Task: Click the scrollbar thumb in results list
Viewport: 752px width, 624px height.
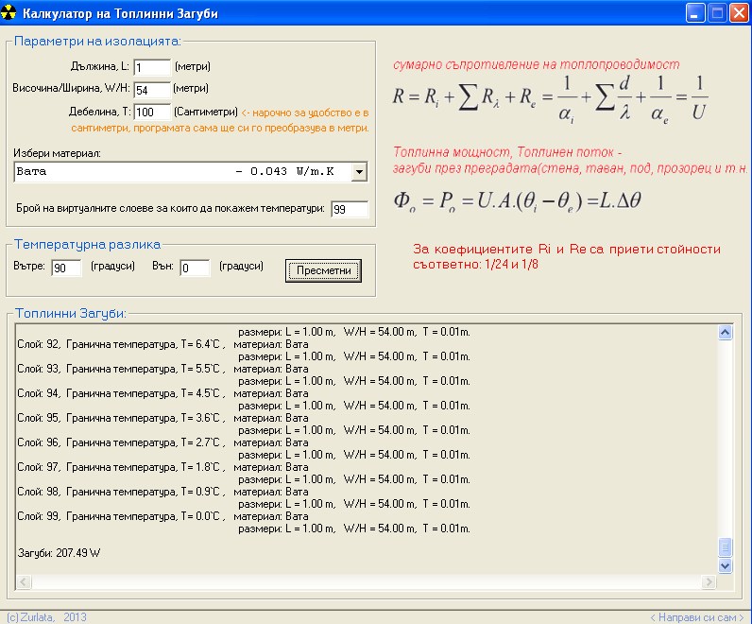Action: click(726, 547)
